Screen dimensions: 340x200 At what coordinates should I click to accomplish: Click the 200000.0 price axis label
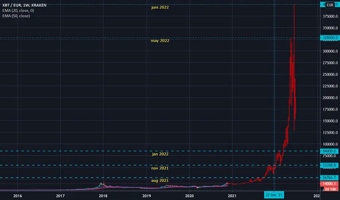pyautogui.click(x=330, y=98)
